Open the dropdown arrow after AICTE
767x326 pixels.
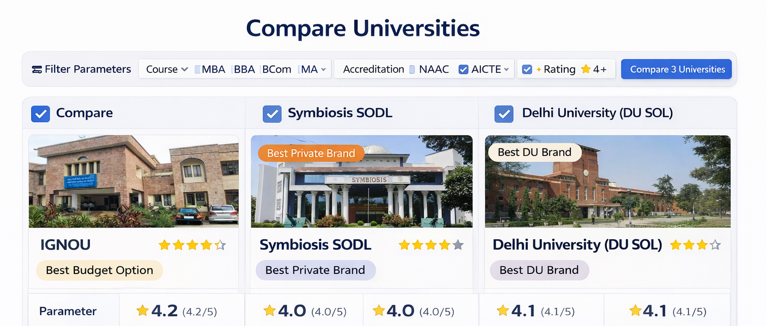pos(506,69)
